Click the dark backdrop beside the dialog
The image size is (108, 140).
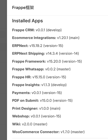tap(3, 70)
